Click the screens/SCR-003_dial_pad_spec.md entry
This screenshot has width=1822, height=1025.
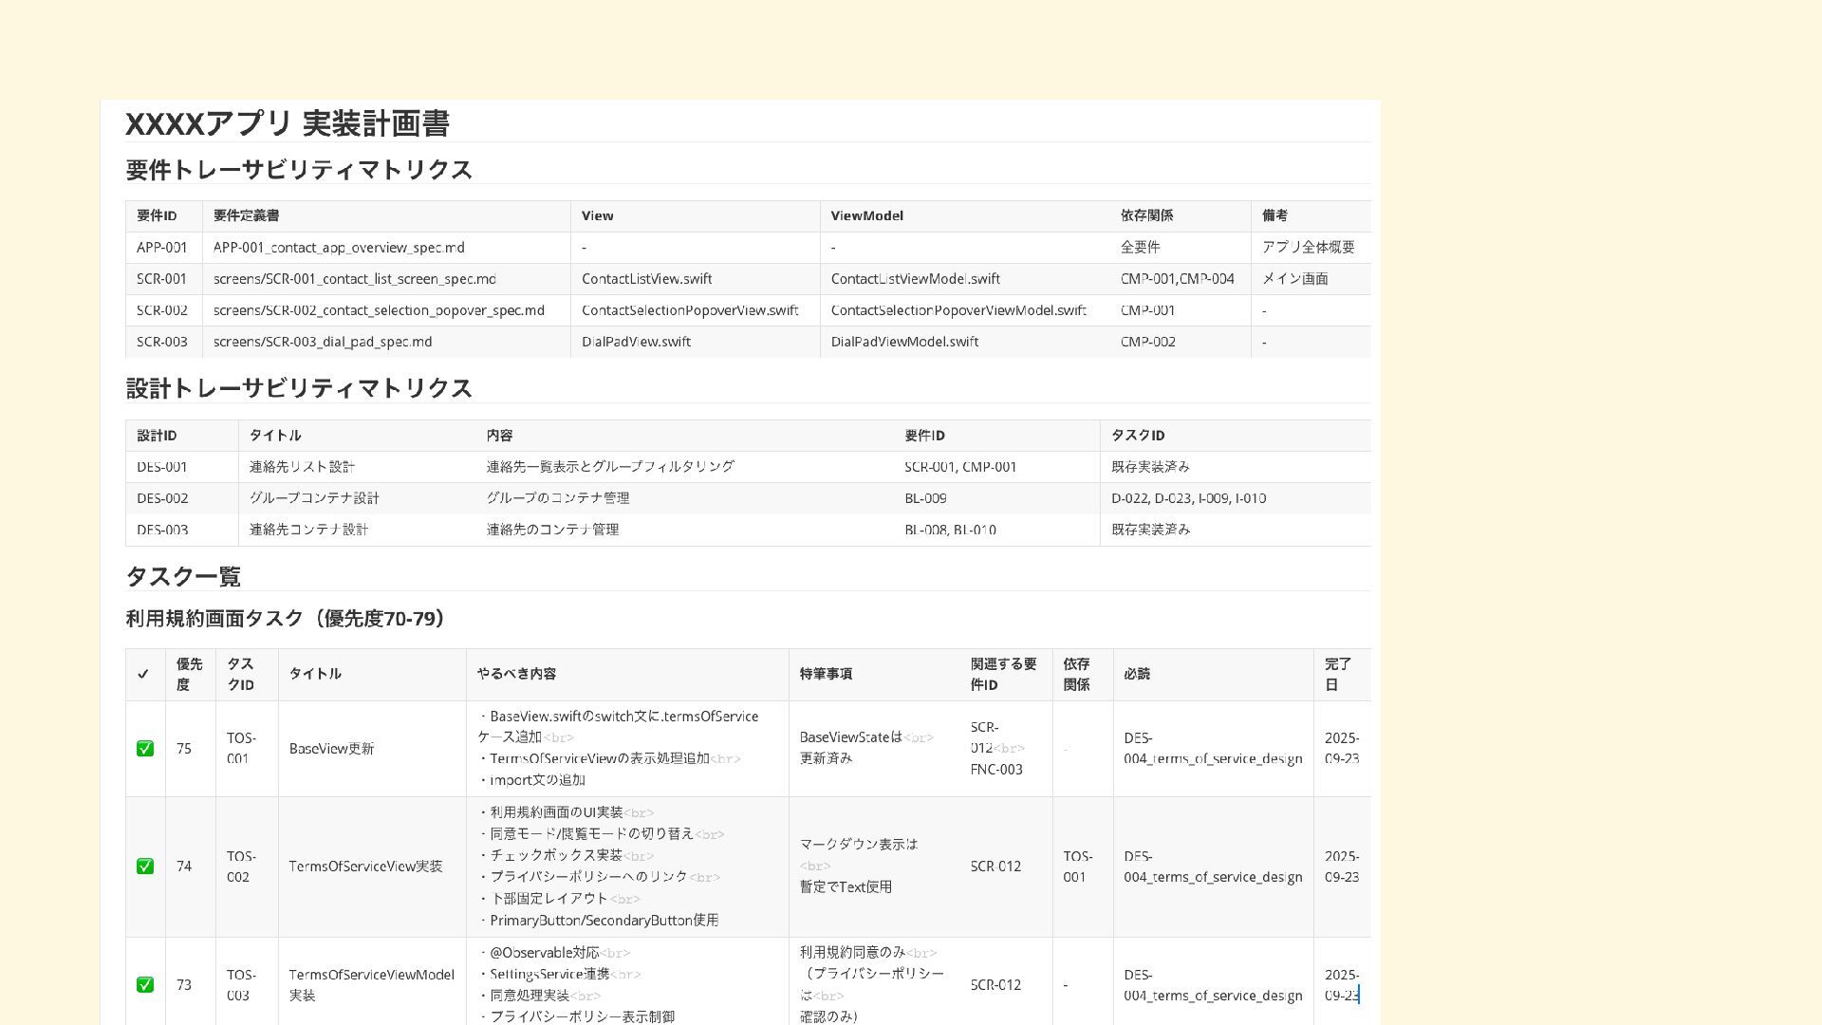323,342
